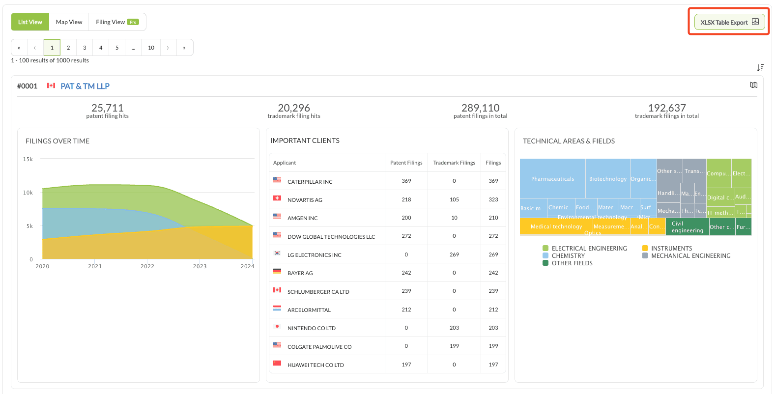Click the Medical technology treemap tile
775x394 pixels.
[556, 226]
